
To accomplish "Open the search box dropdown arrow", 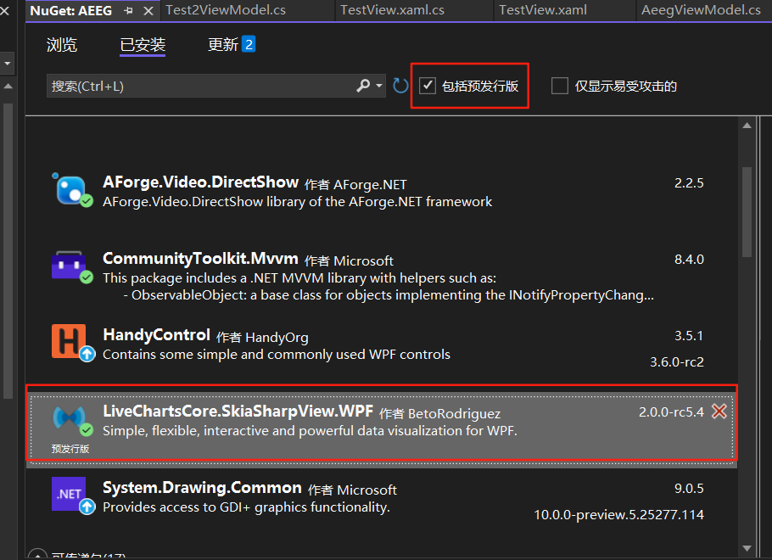I will (x=377, y=86).
